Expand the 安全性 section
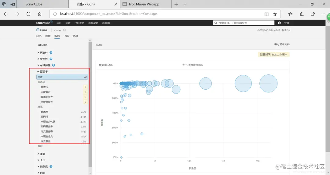Viewport: 330px width, 175px height. [43, 59]
